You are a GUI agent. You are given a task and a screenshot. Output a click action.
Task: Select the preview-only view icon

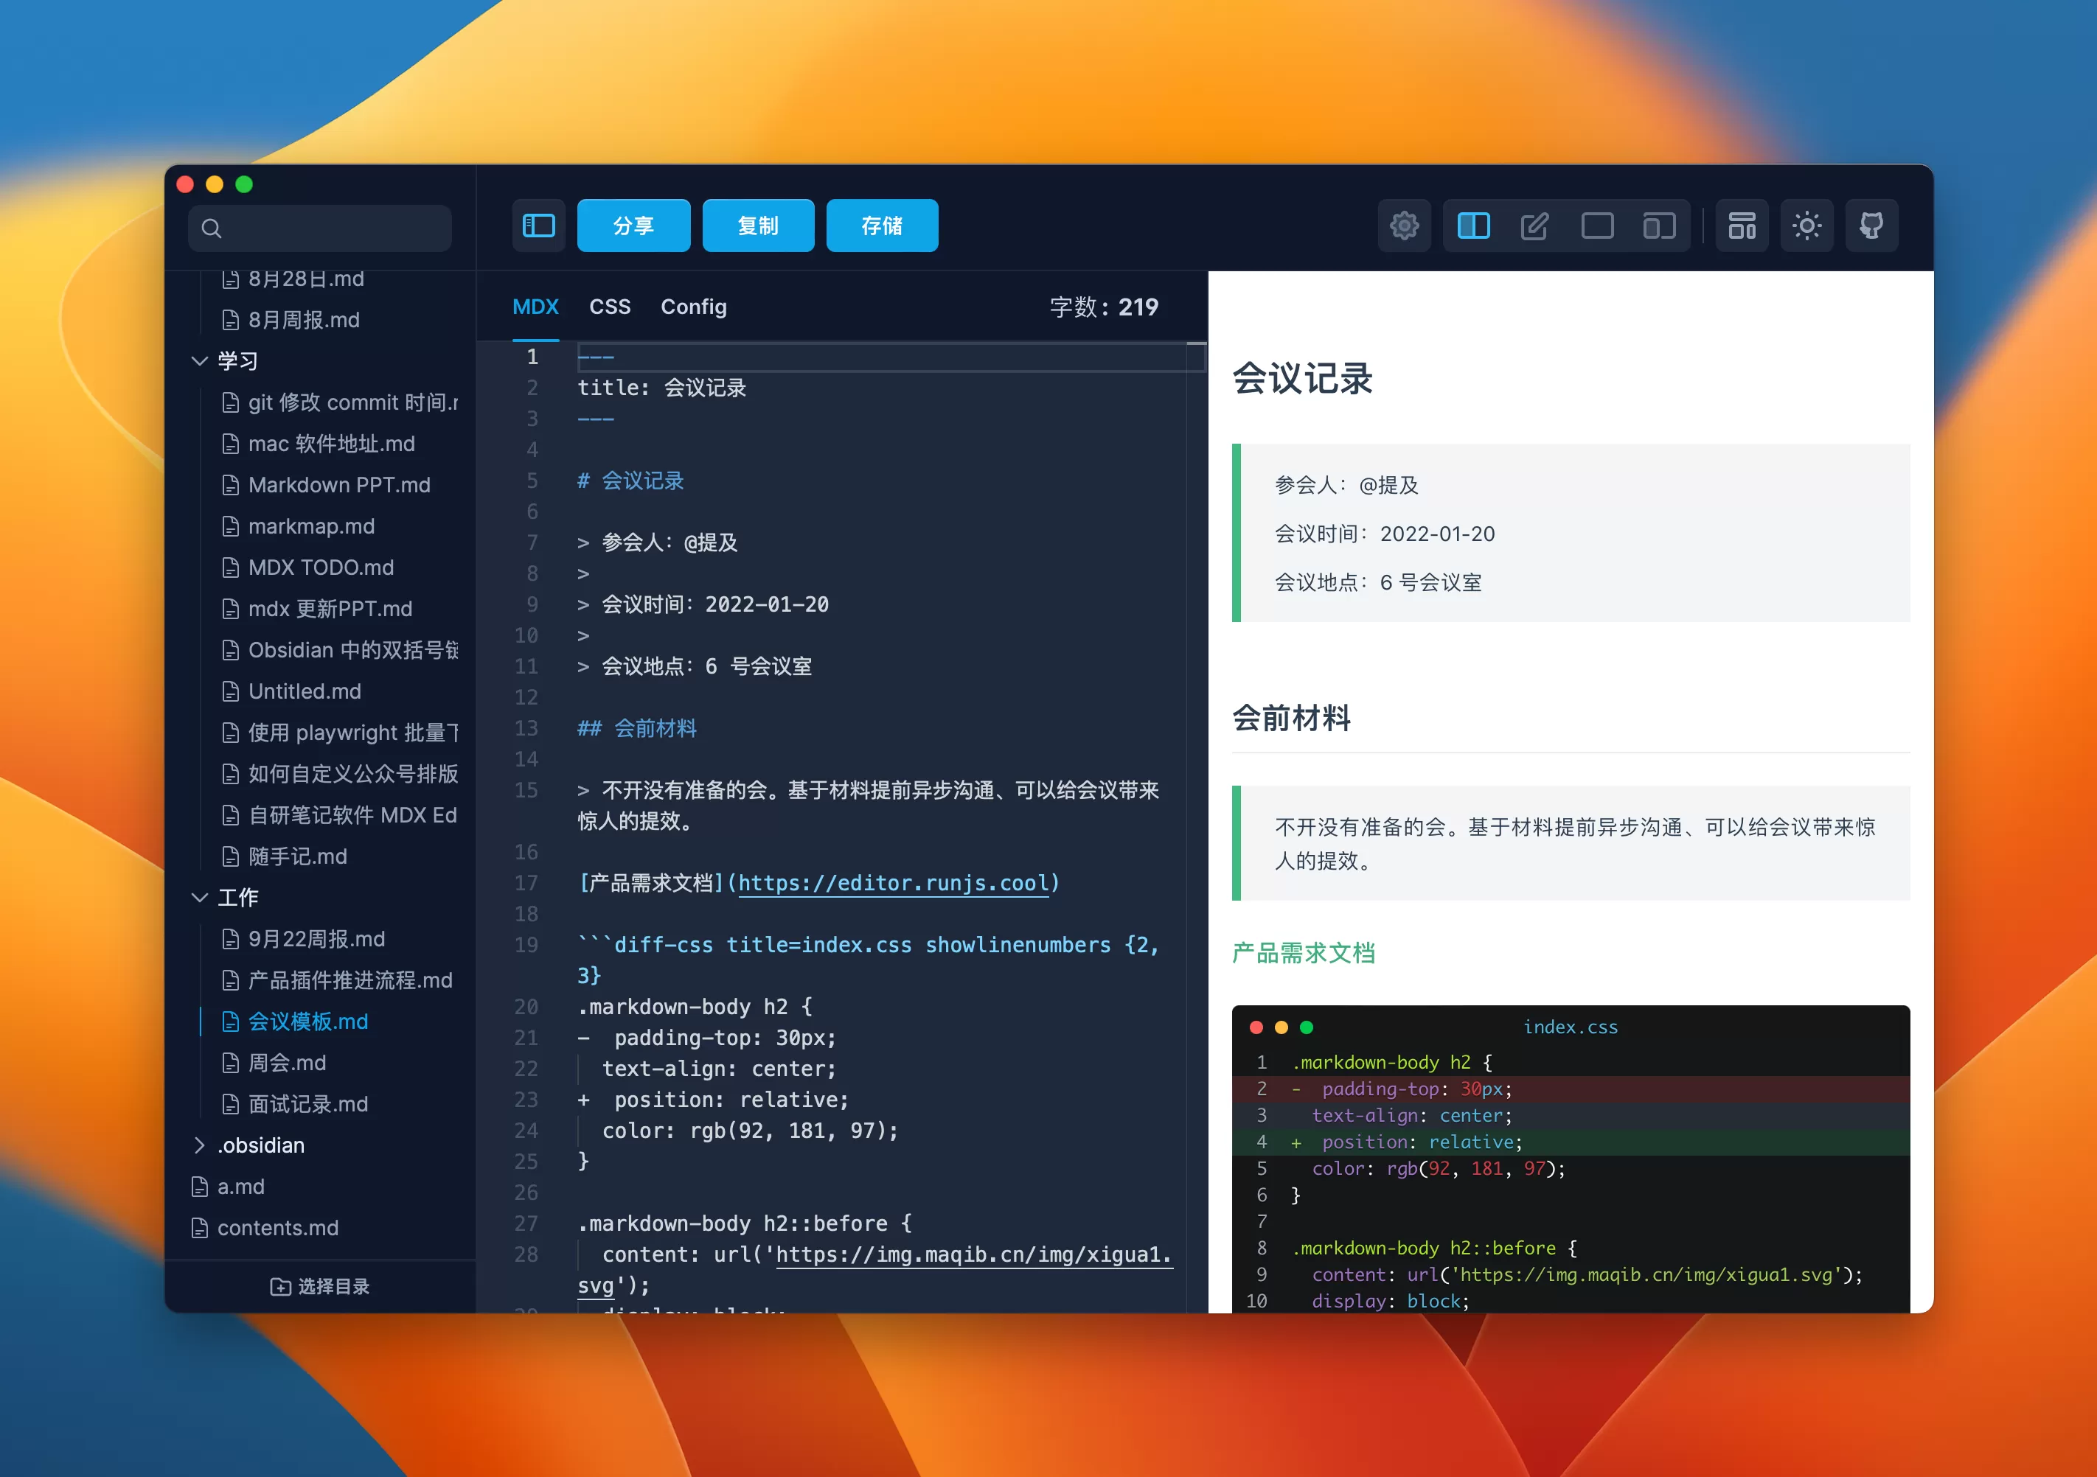(x=1599, y=226)
